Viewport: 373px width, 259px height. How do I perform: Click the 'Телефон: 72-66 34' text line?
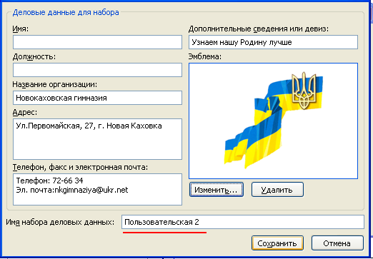tap(49, 181)
